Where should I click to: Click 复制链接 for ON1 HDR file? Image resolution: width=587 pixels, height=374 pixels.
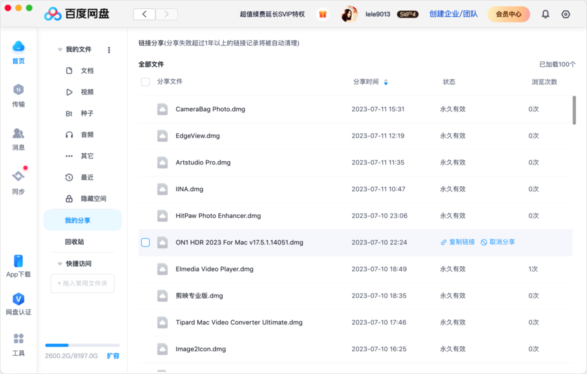point(457,242)
